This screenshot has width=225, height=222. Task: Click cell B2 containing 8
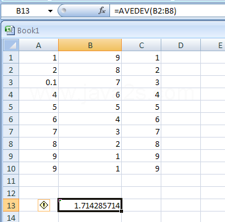coord(90,70)
